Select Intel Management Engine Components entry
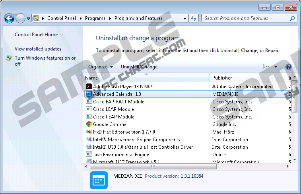Viewport: 301px width, 194px height. tap(136, 139)
